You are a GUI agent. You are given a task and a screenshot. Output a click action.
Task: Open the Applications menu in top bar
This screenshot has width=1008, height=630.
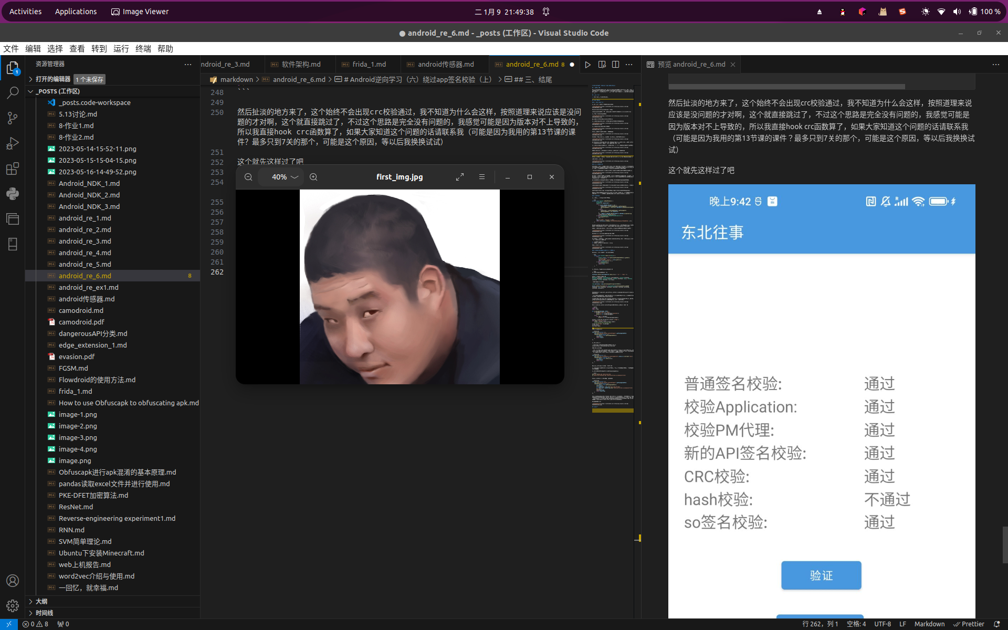click(76, 12)
